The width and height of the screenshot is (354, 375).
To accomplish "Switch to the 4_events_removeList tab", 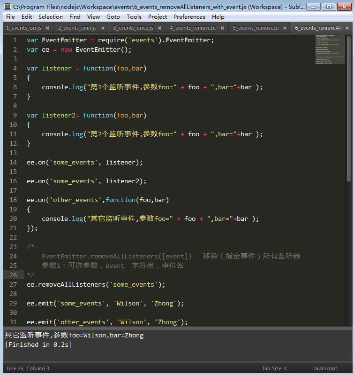I will pyautogui.click(x=194, y=28).
